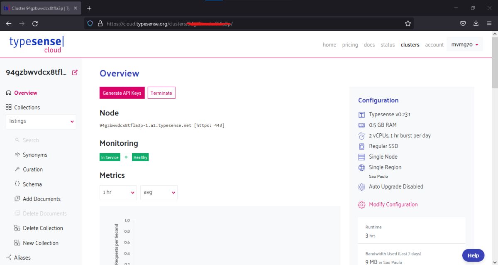Image resolution: width=498 pixels, height=265 pixels.
Task: Open the Pocket save icon
Action: (x=463, y=24)
